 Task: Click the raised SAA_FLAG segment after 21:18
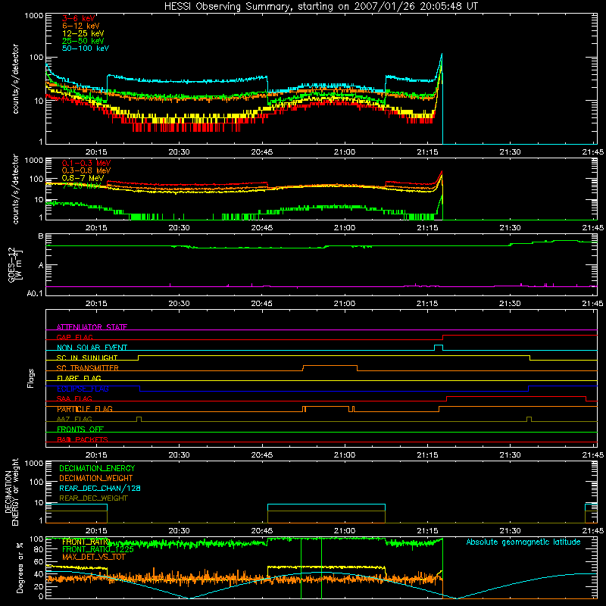517,396
